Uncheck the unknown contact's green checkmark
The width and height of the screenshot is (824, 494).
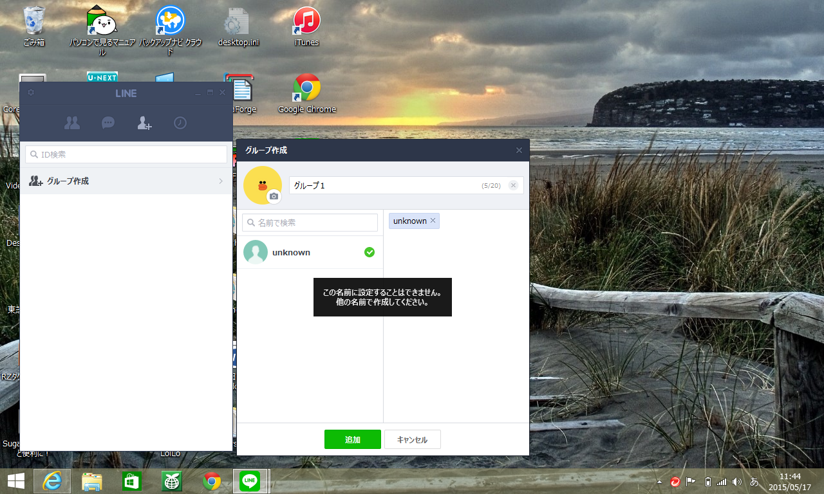click(x=370, y=252)
